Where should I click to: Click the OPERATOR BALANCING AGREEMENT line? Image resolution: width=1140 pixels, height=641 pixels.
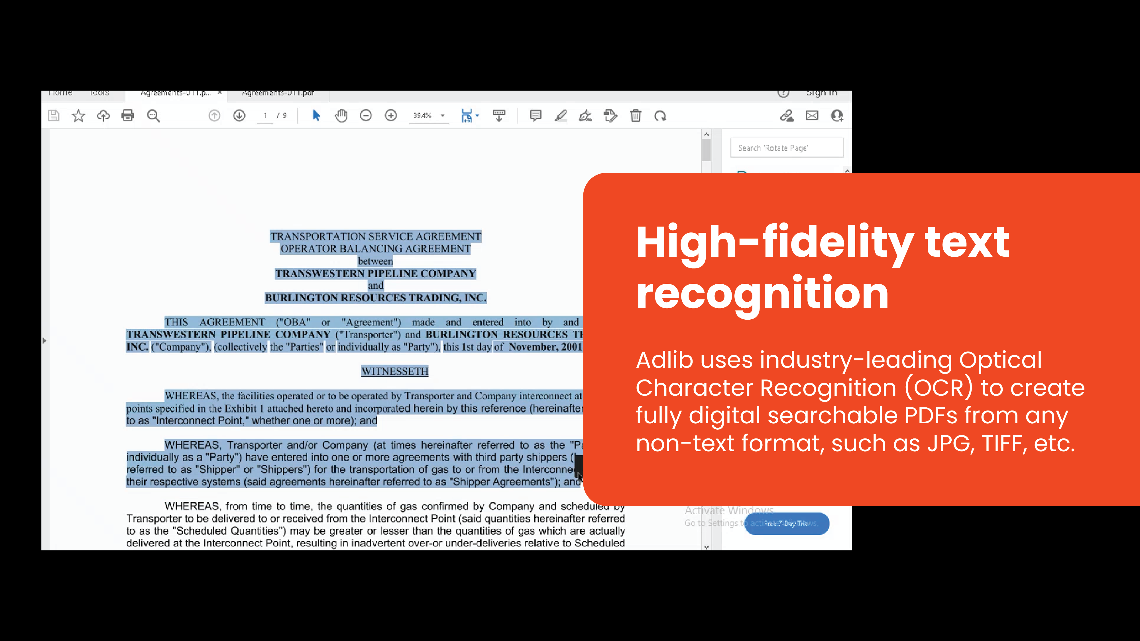click(375, 249)
